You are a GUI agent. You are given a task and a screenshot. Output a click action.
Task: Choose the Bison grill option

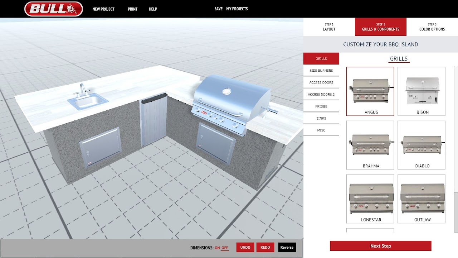421,91
